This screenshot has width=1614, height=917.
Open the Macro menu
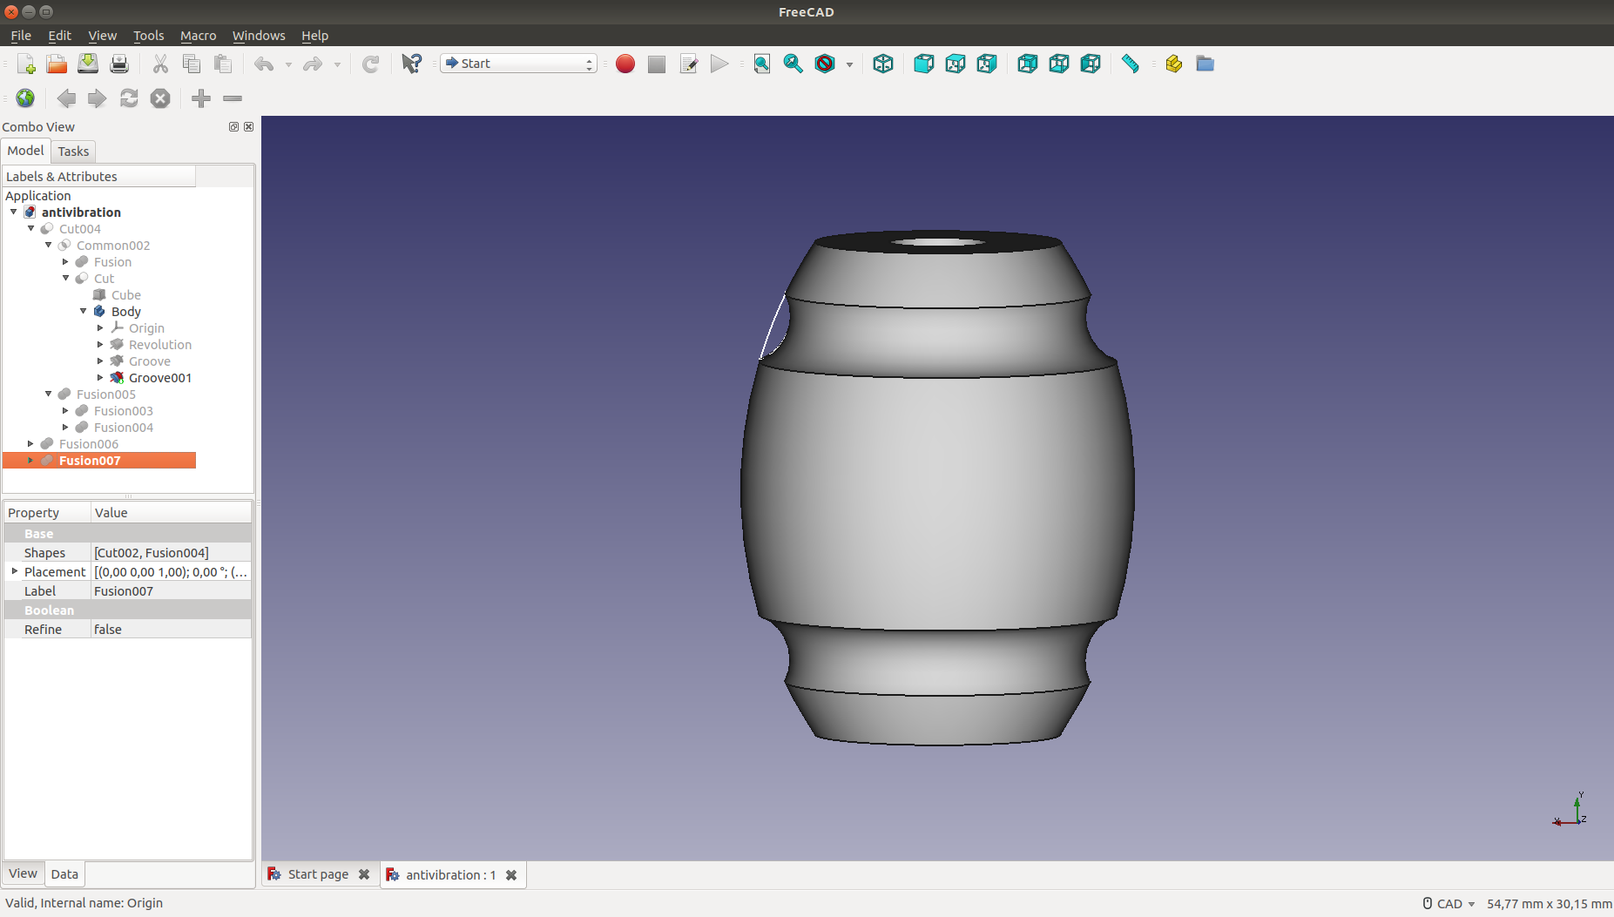198,36
